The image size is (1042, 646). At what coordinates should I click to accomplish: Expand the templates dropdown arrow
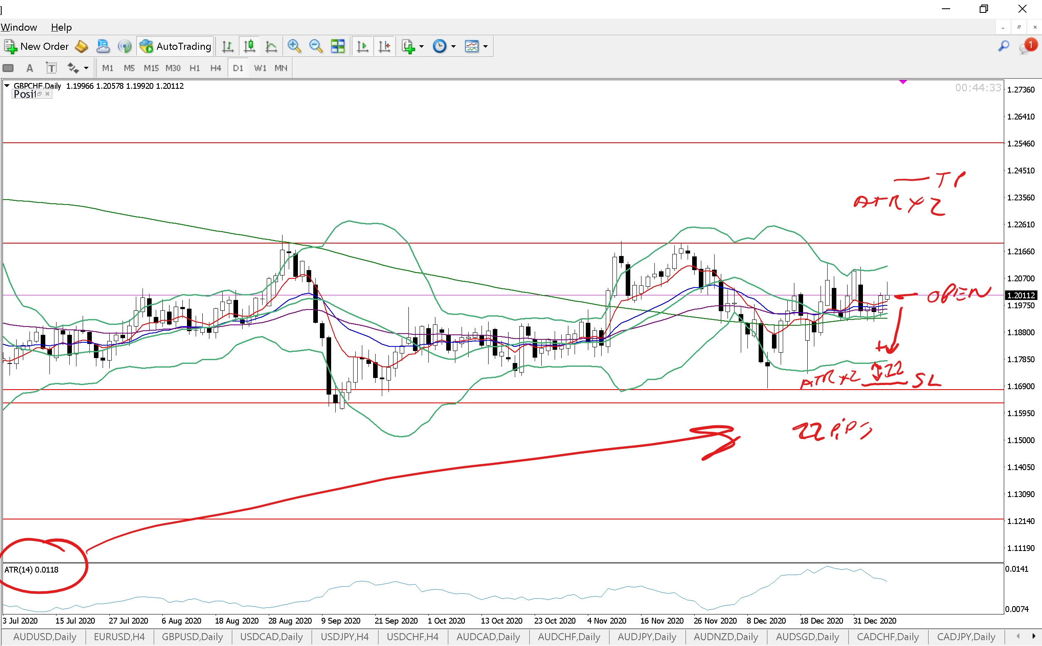click(485, 46)
